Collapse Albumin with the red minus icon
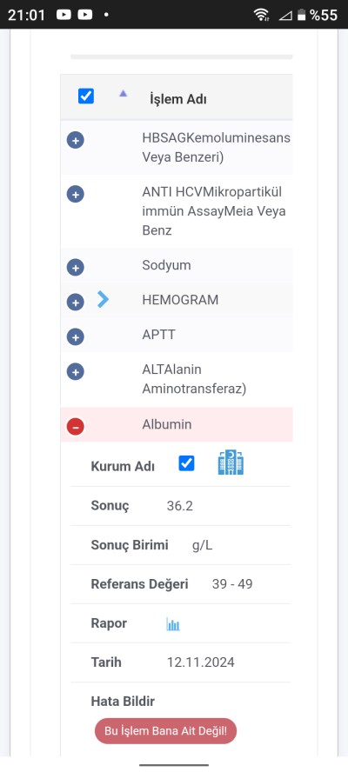 click(x=76, y=426)
